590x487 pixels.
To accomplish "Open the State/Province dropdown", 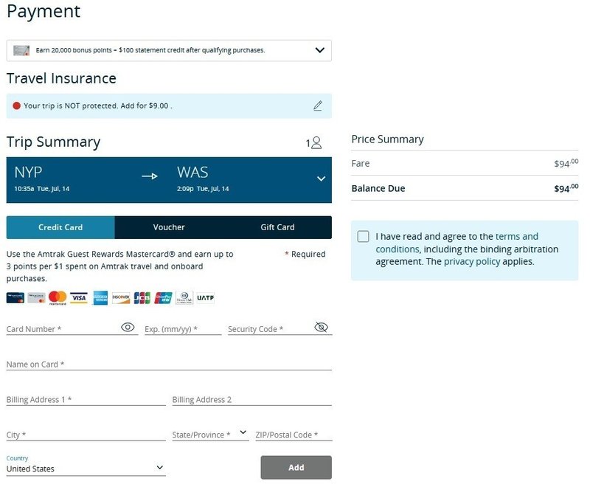I will (x=243, y=432).
